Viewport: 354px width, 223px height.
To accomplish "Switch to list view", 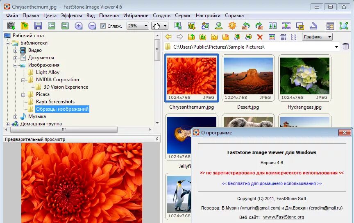I will point(294,37).
